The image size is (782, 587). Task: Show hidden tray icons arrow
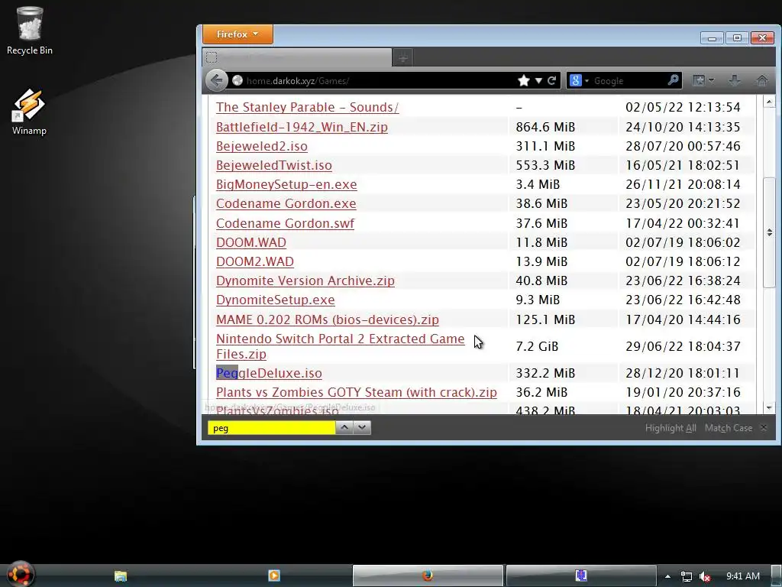[667, 576]
